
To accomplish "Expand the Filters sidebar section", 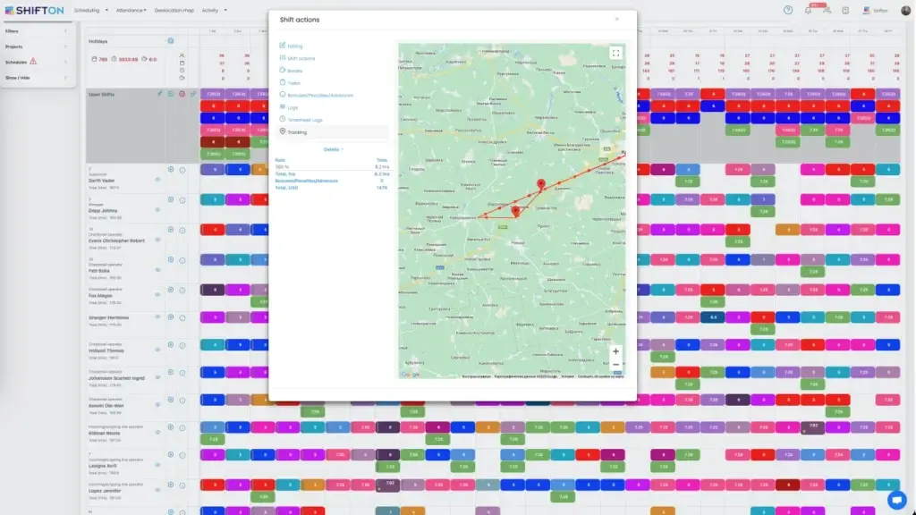I will tap(36, 31).
